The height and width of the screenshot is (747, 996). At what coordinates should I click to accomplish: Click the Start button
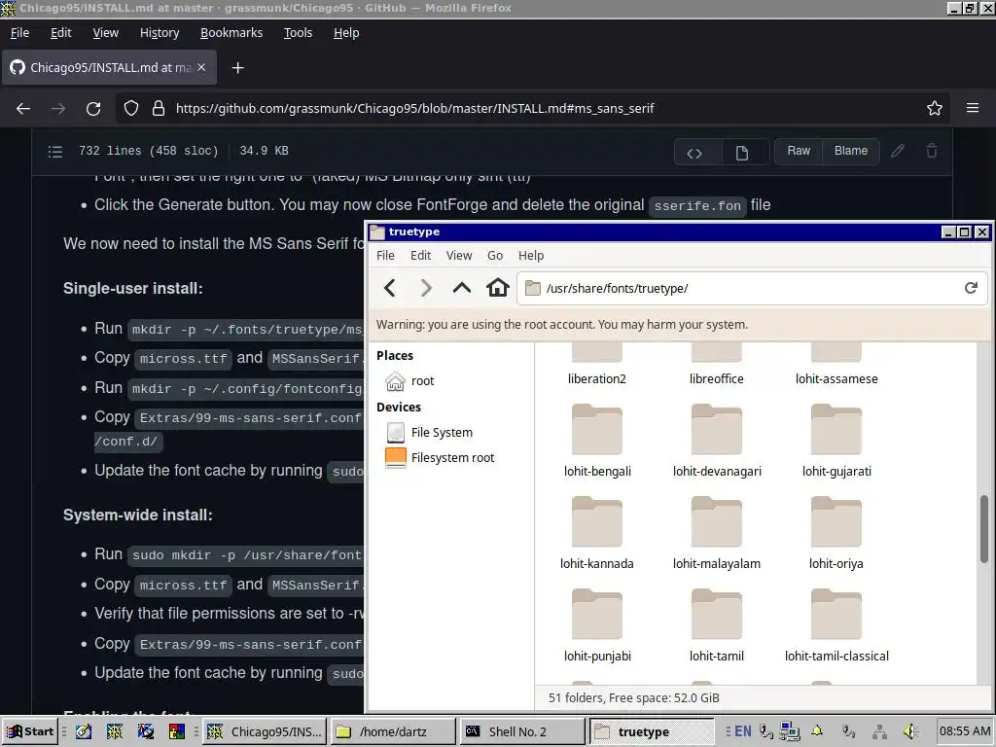click(30, 731)
